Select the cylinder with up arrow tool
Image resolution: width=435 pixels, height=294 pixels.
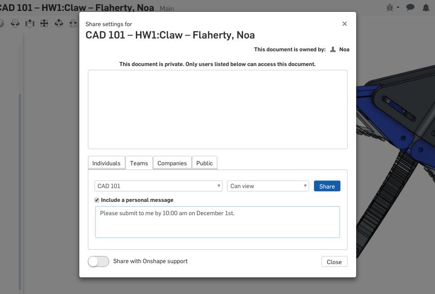tap(30, 23)
